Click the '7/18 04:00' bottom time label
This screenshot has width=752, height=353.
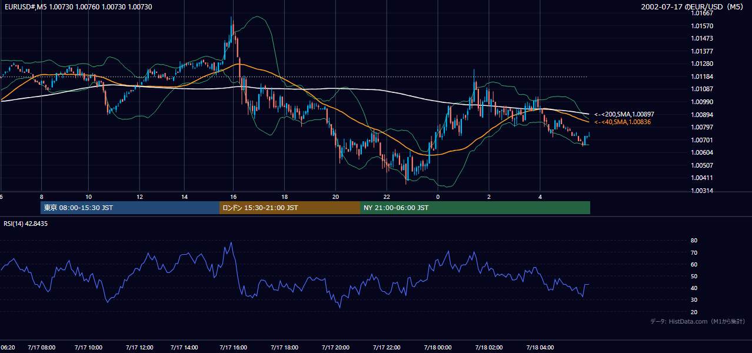[x=540, y=347]
